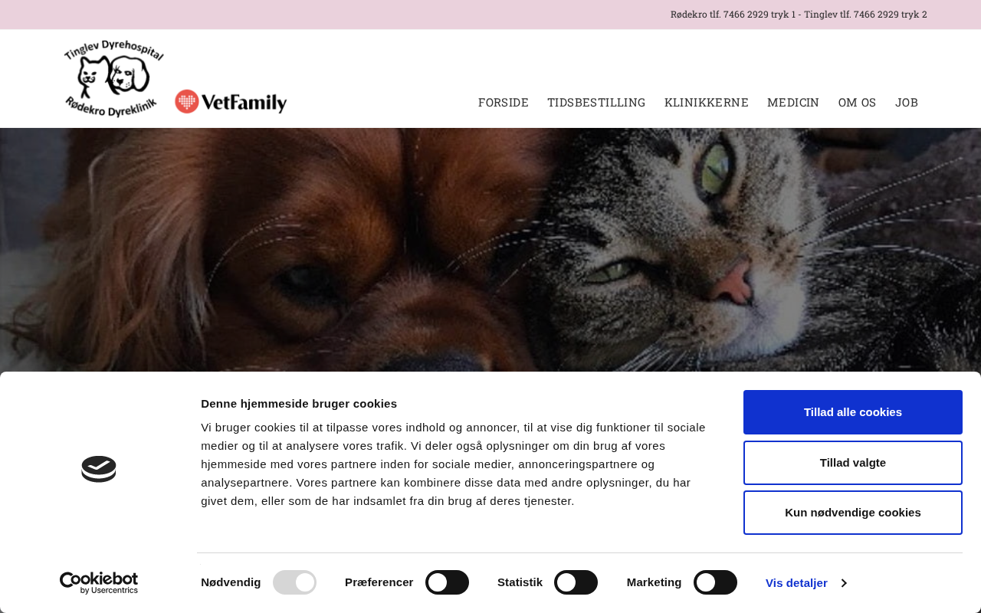
Task: Open the JOB navigation link
Action: tap(907, 103)
